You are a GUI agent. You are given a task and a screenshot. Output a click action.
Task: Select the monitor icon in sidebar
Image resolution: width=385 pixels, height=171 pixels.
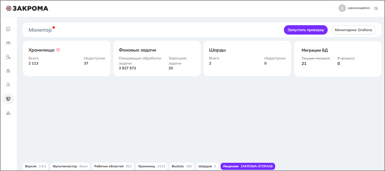pyautogui.click(x=8, y=99)
